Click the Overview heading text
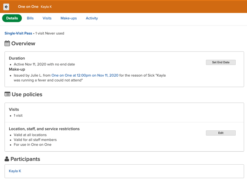The width and height of the screenshot is (247, 180). pyautogui.click(x=23, y=44)
